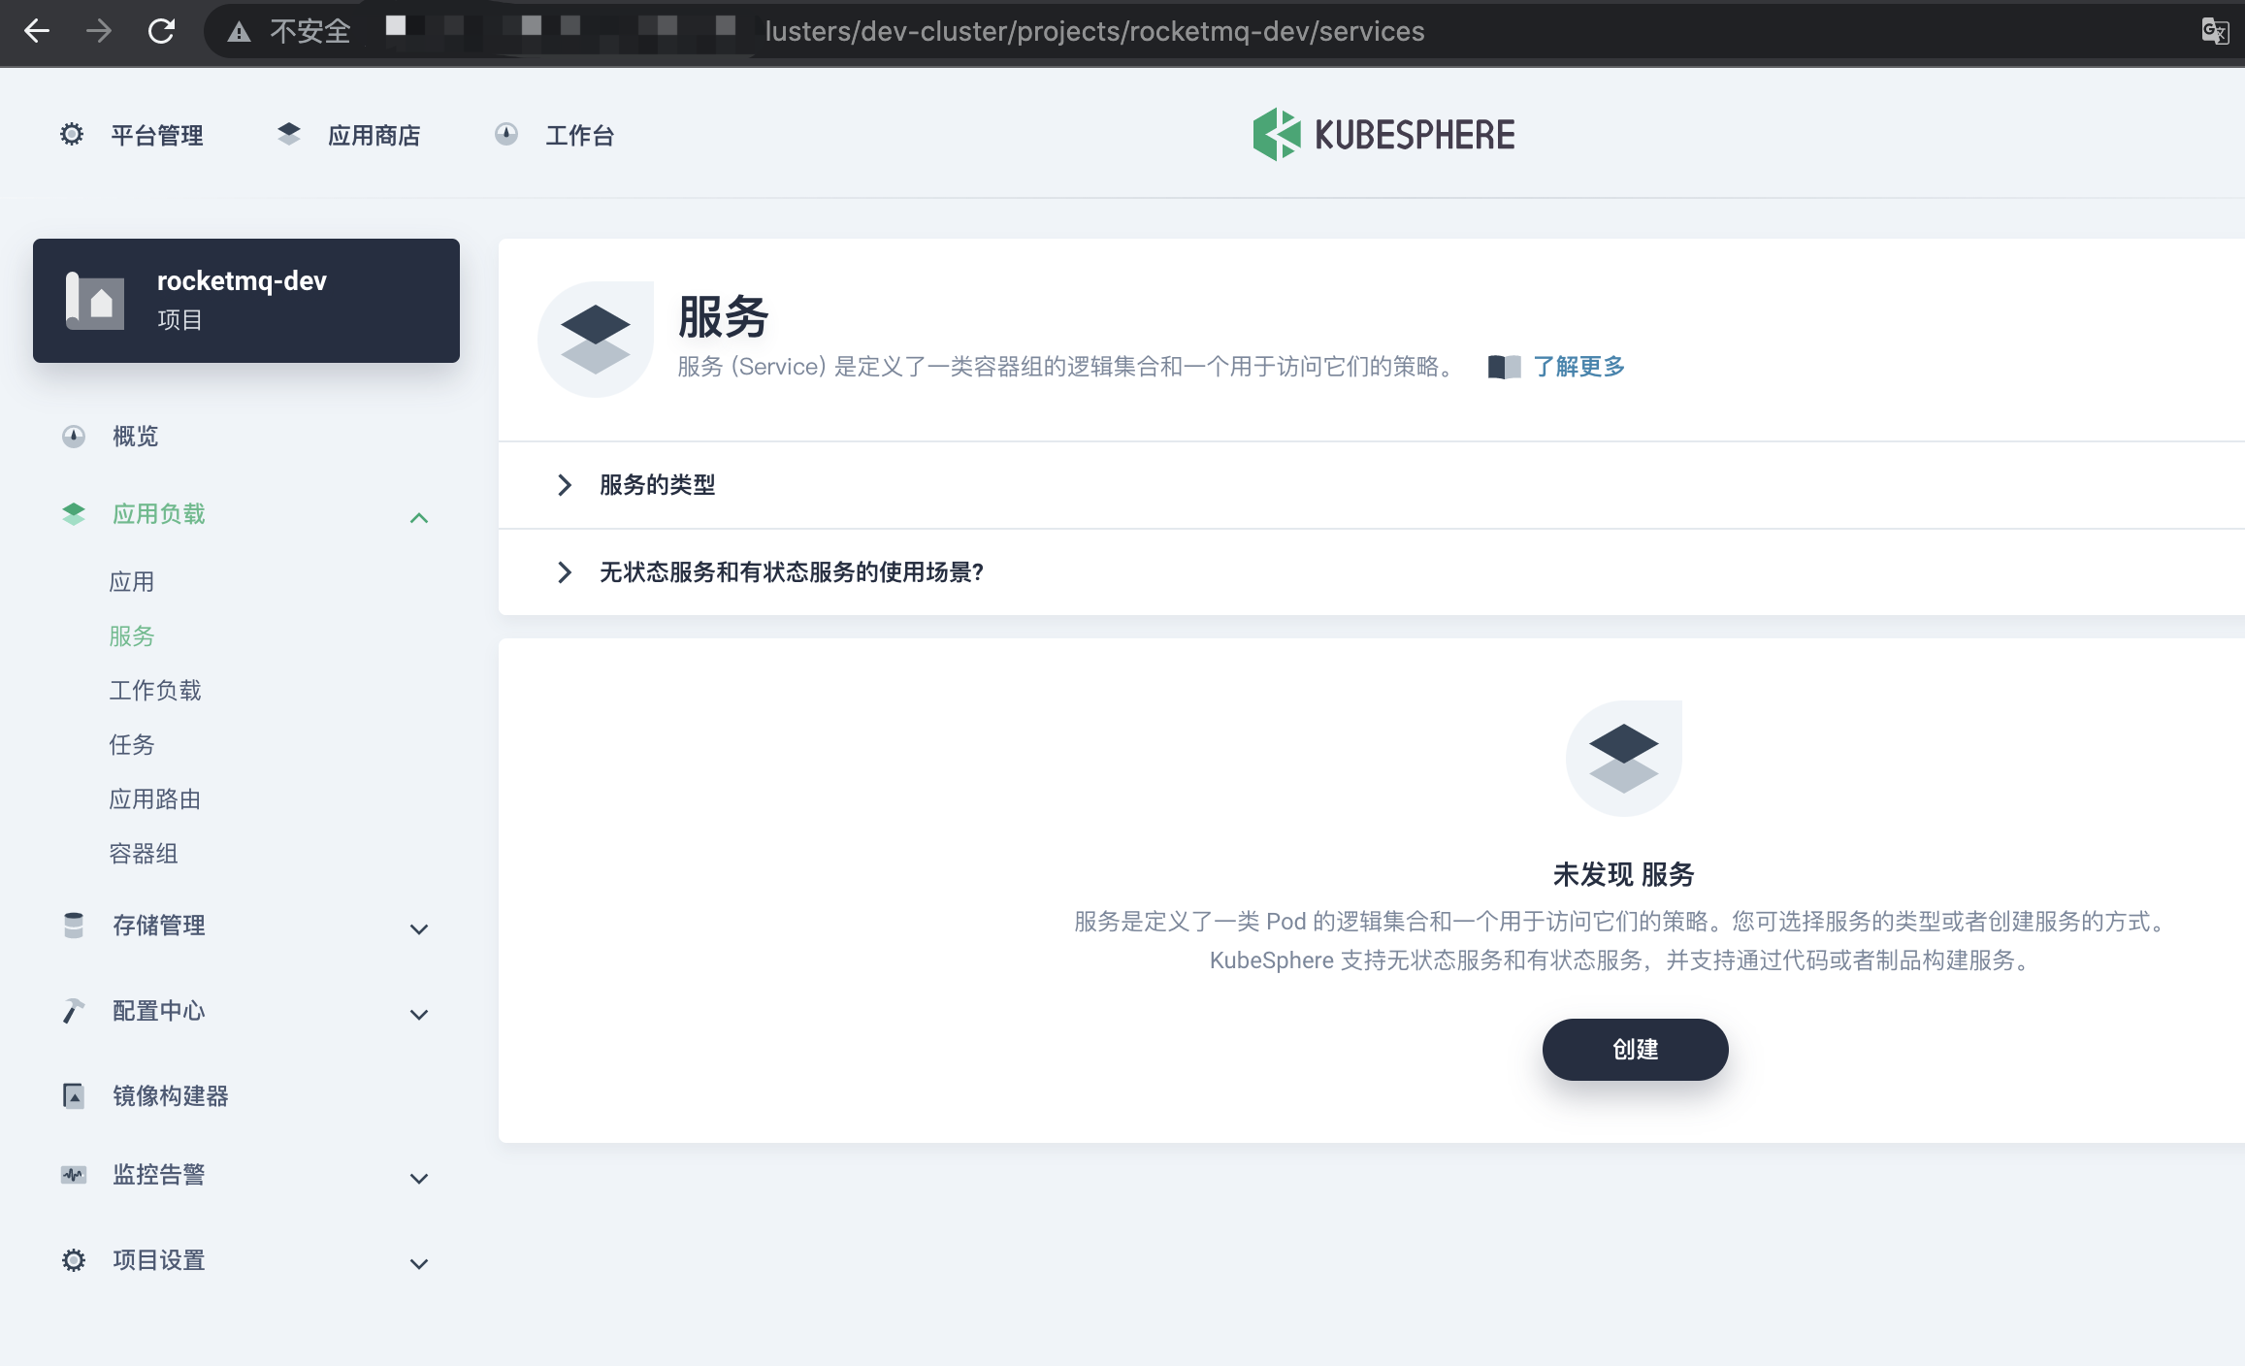Open the App Store layers icon
This screenshot has width=2245, height=1366.
tap(289, 134)
